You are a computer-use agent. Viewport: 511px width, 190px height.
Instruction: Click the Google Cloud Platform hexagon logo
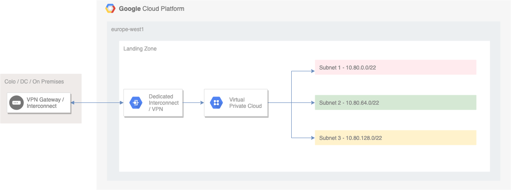(110, 9)
